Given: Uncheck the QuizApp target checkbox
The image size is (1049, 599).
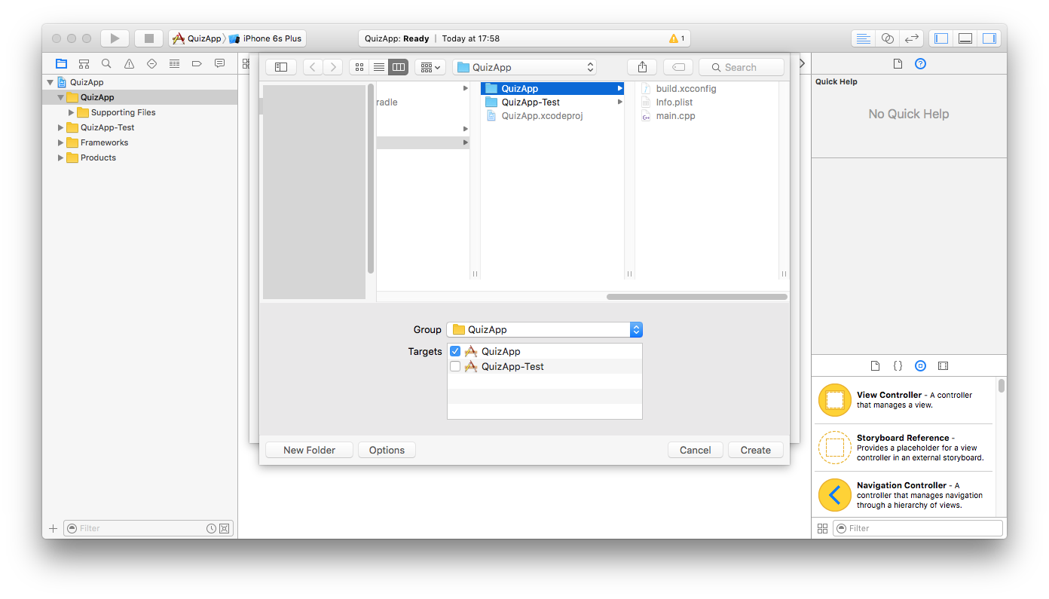Looking at the screenshot, I should point(455,352).
